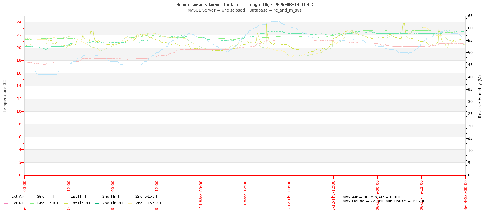Select the 8 tick on the temperature axis
Screen dimensions: 490x210
coord(20,124)
